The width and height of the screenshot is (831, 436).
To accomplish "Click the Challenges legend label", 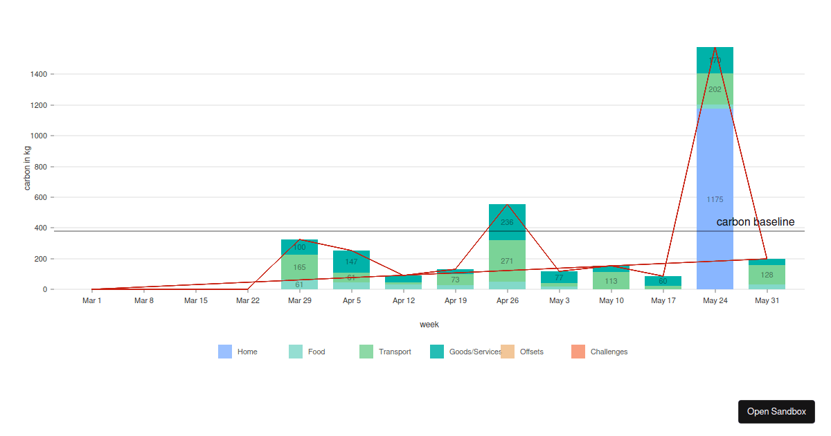I will (x=609, y=352).
